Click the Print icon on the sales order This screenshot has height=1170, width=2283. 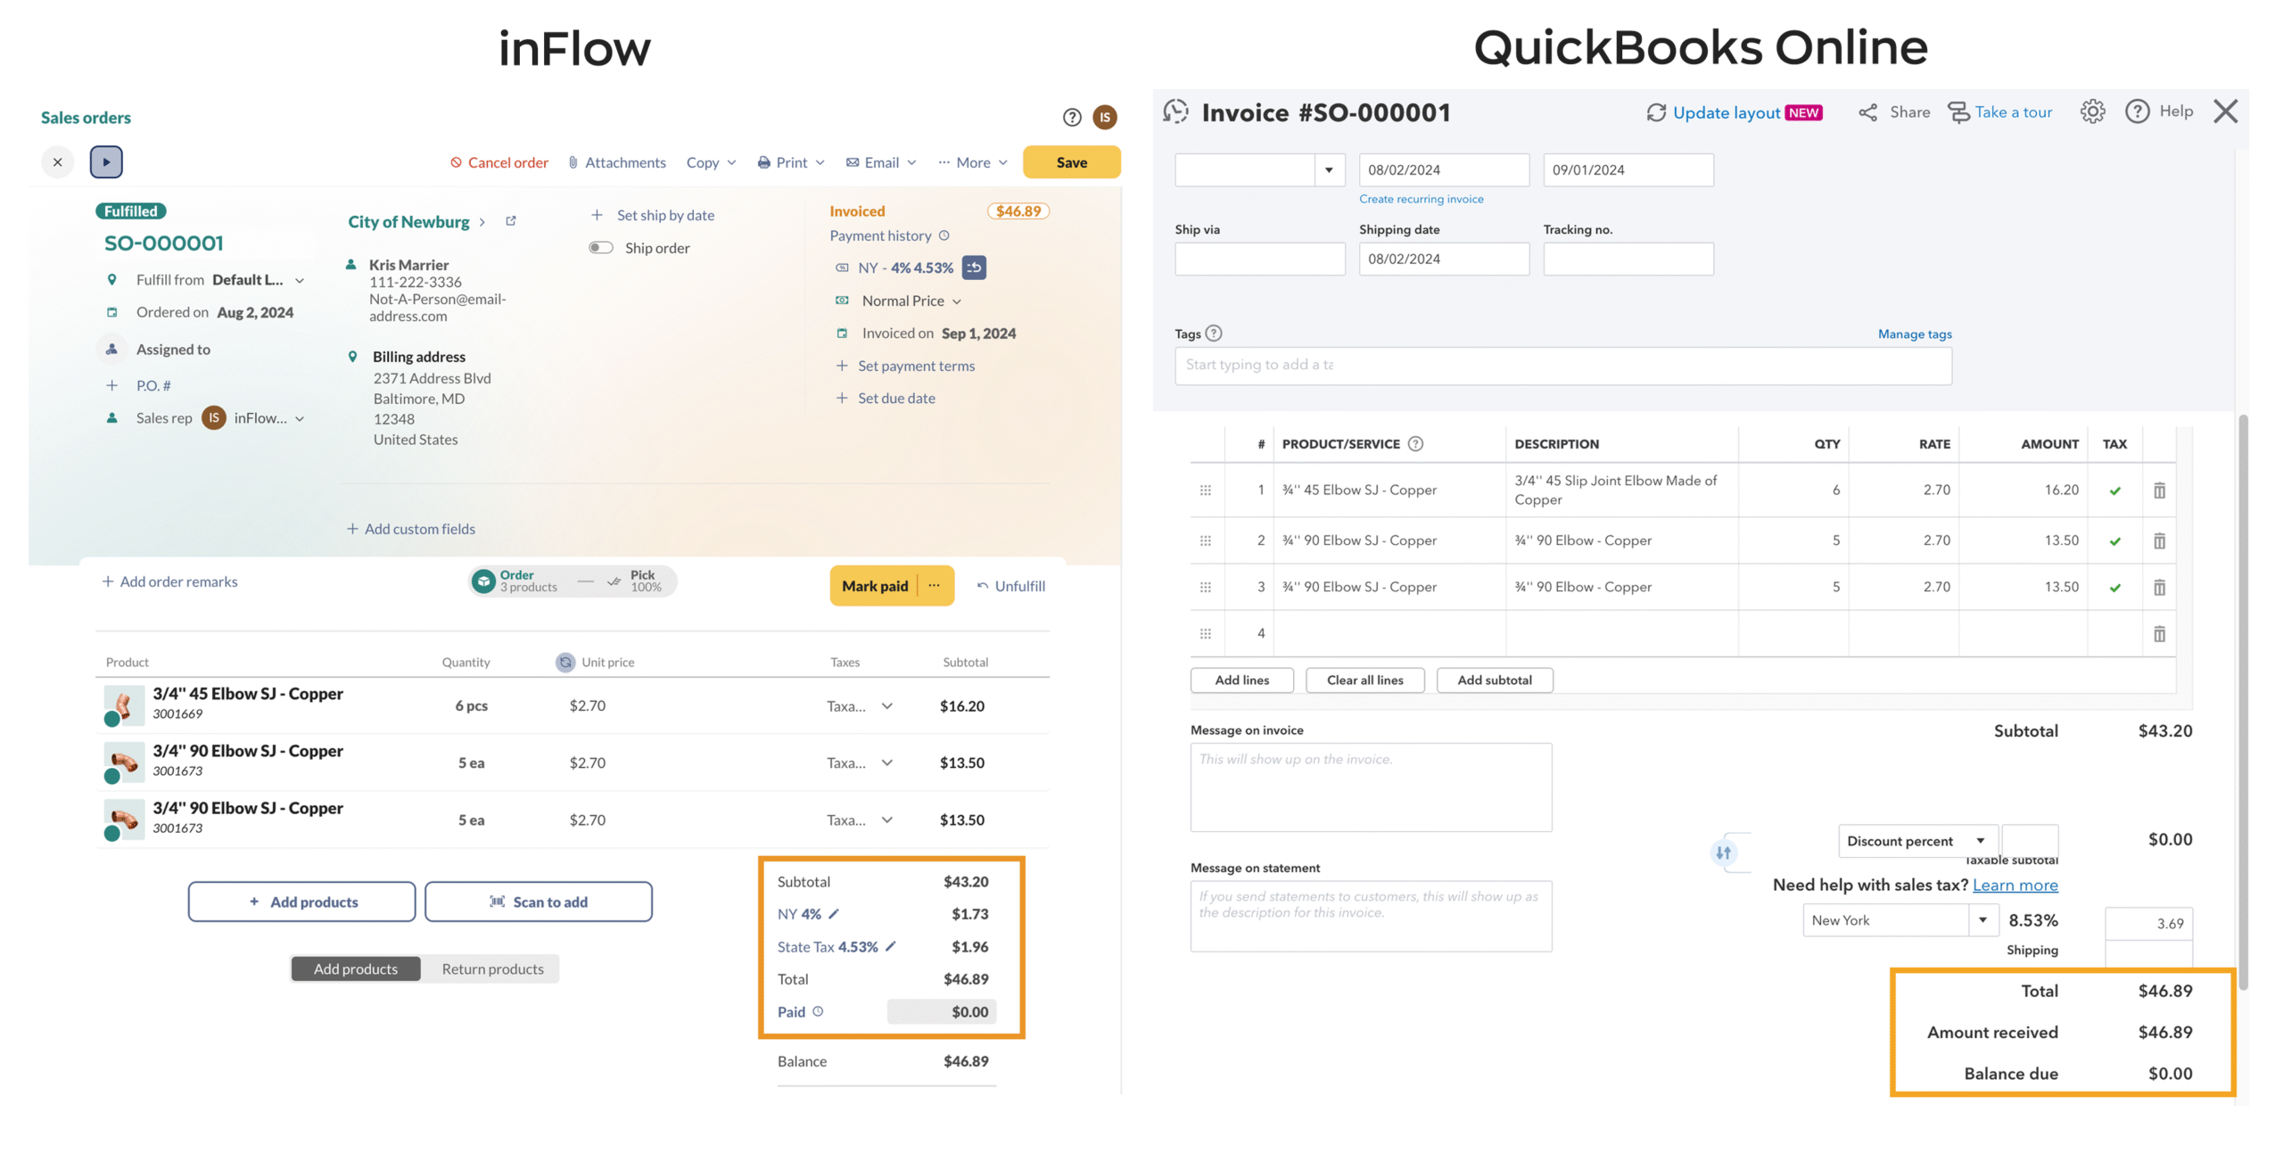coord(763,161)
